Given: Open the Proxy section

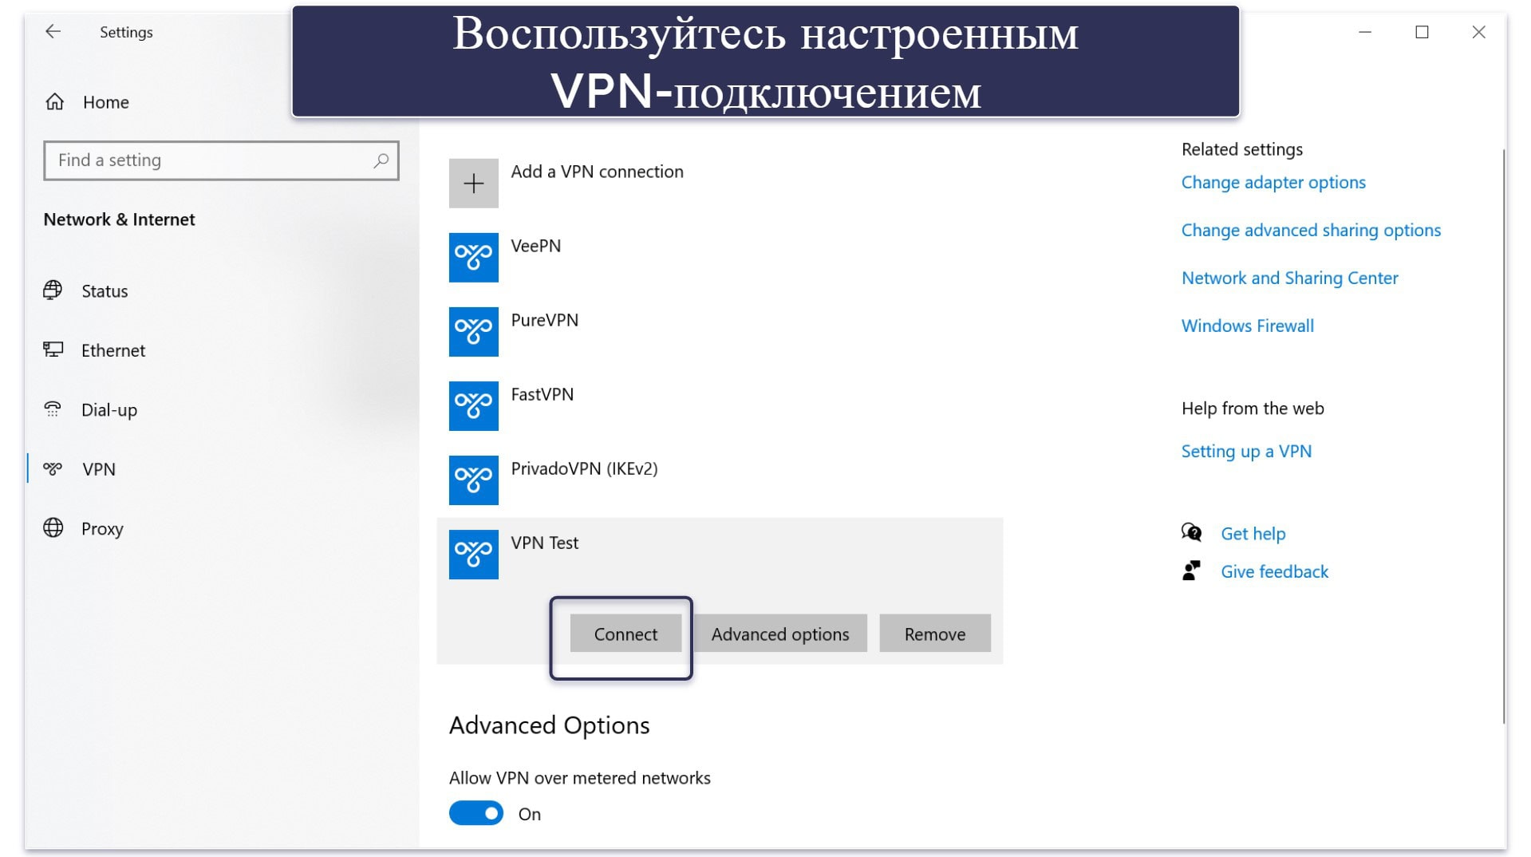Looking at the screenshot, I should click(x=84, y=529).
